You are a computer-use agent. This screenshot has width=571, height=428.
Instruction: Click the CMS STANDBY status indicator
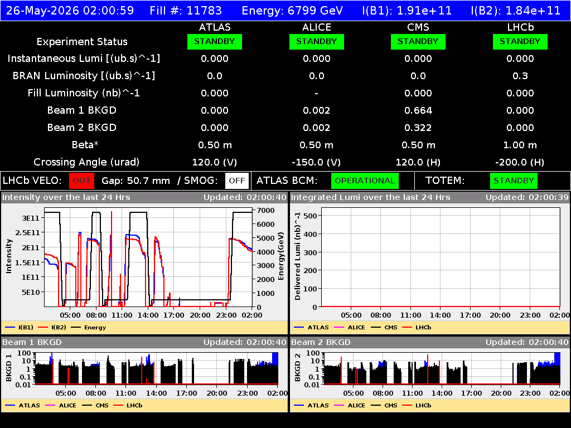coord(418,41)
